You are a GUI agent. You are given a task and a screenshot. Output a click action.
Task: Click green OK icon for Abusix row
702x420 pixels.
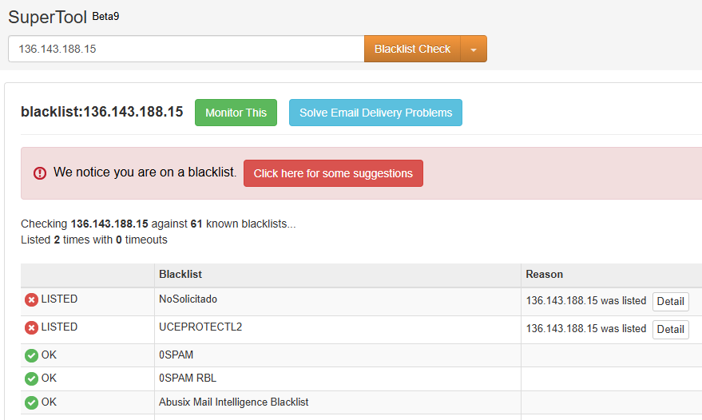[31, 402]
